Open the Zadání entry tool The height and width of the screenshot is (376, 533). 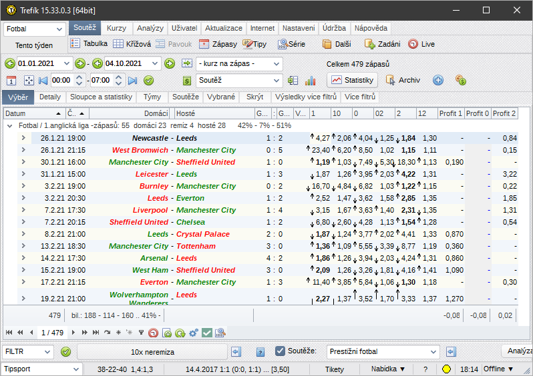click(383, 44)
